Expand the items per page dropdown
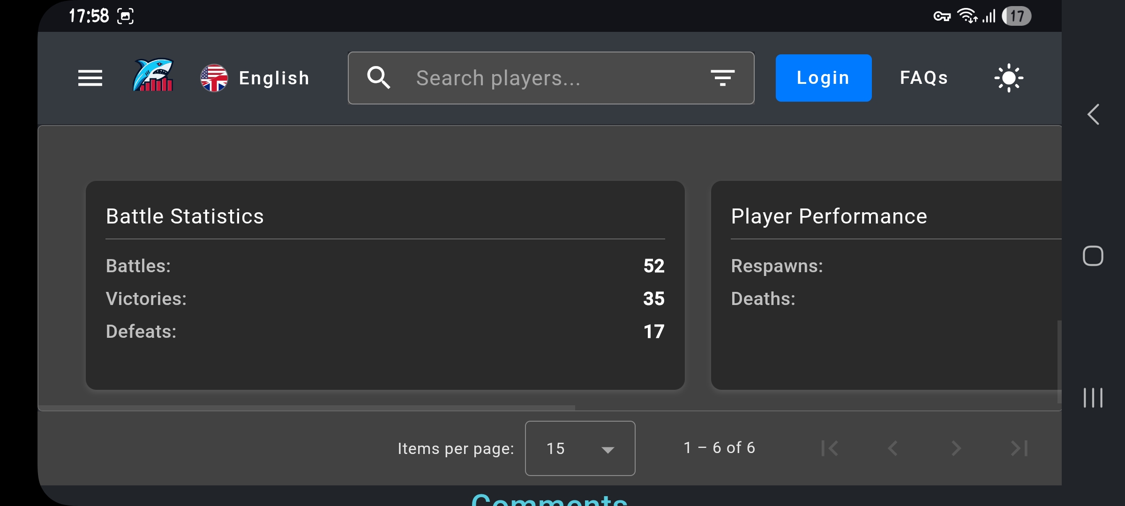Image resolution: width=1125 pixels, height=506 pixels. pos(580,448)
